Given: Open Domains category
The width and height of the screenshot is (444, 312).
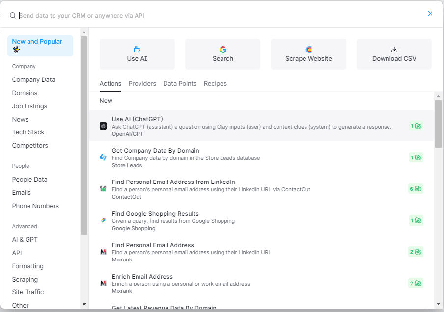Looking at the screenshot, I should 25,93.
